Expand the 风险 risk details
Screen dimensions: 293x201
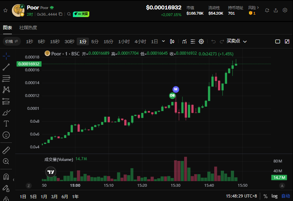coord(254,7)
